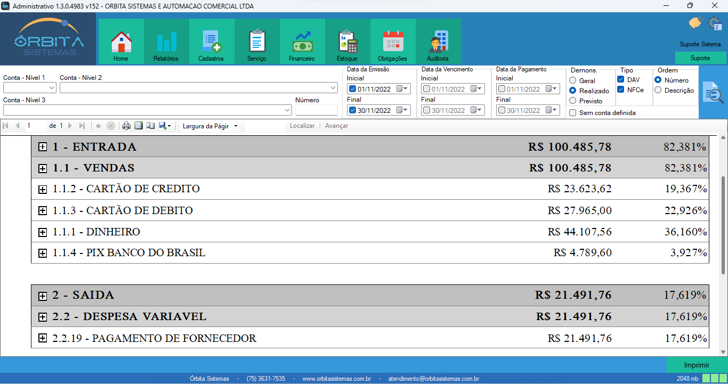Open the Financeiro module
728x384 pixels.
[x=302, y=41]
